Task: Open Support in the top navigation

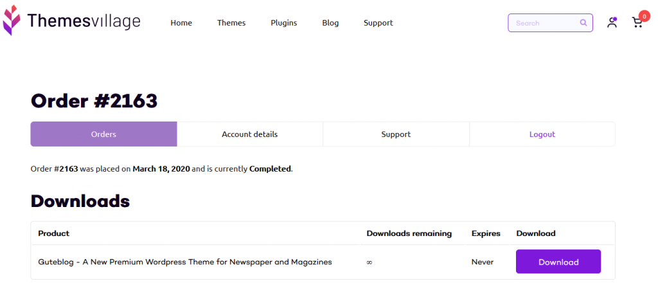Action: (x=378, y=23)
